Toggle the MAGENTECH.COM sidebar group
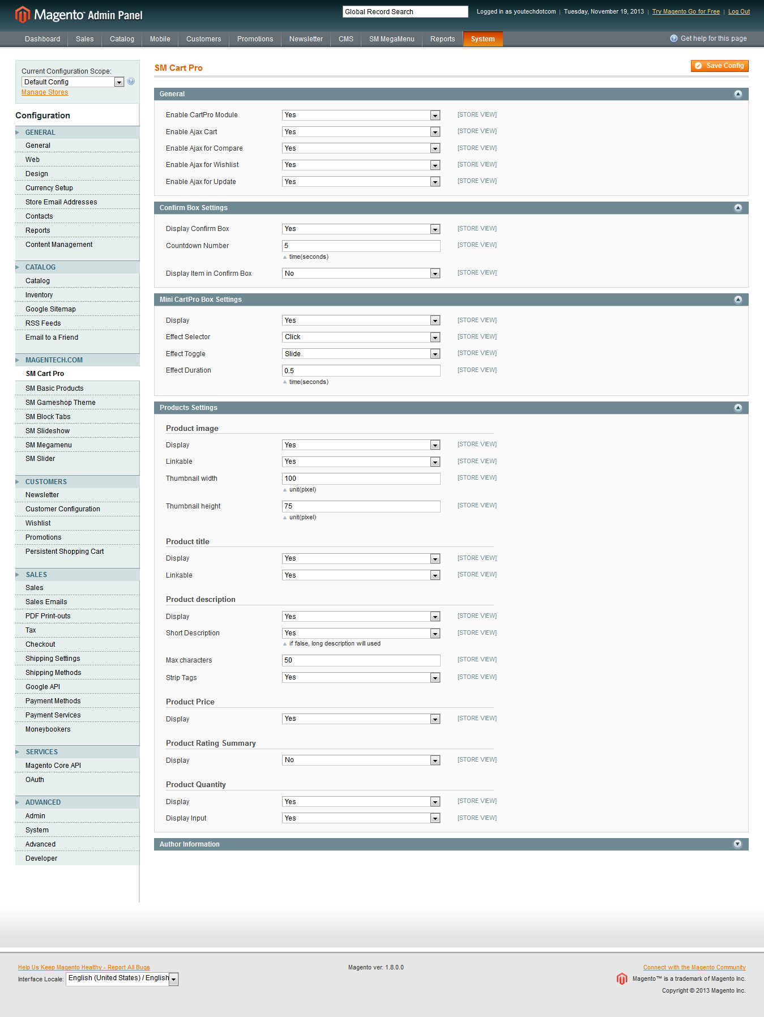This screenshot has height=1017, width=764. point(77,360)
